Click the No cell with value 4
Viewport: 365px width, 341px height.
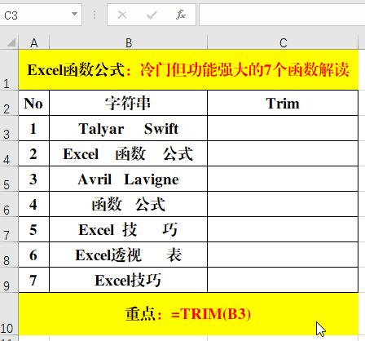tap(34, 204)
